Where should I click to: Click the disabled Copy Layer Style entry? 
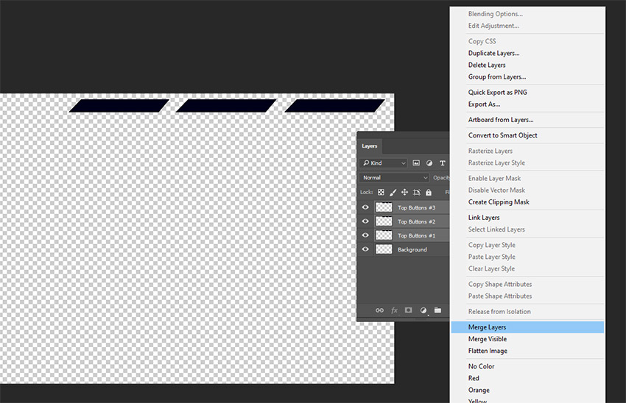tap(492, 245)
